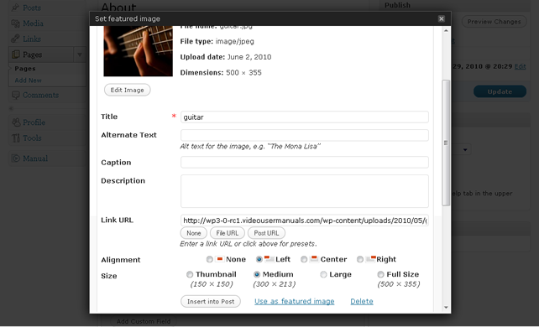This screenshot has width=539, height=327.
Task: Open the Media menu item
Action: (x=33, y=23)
